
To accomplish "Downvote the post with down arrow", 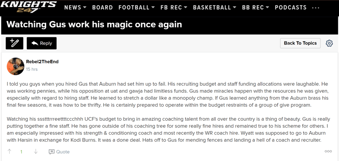I will 36,151.
